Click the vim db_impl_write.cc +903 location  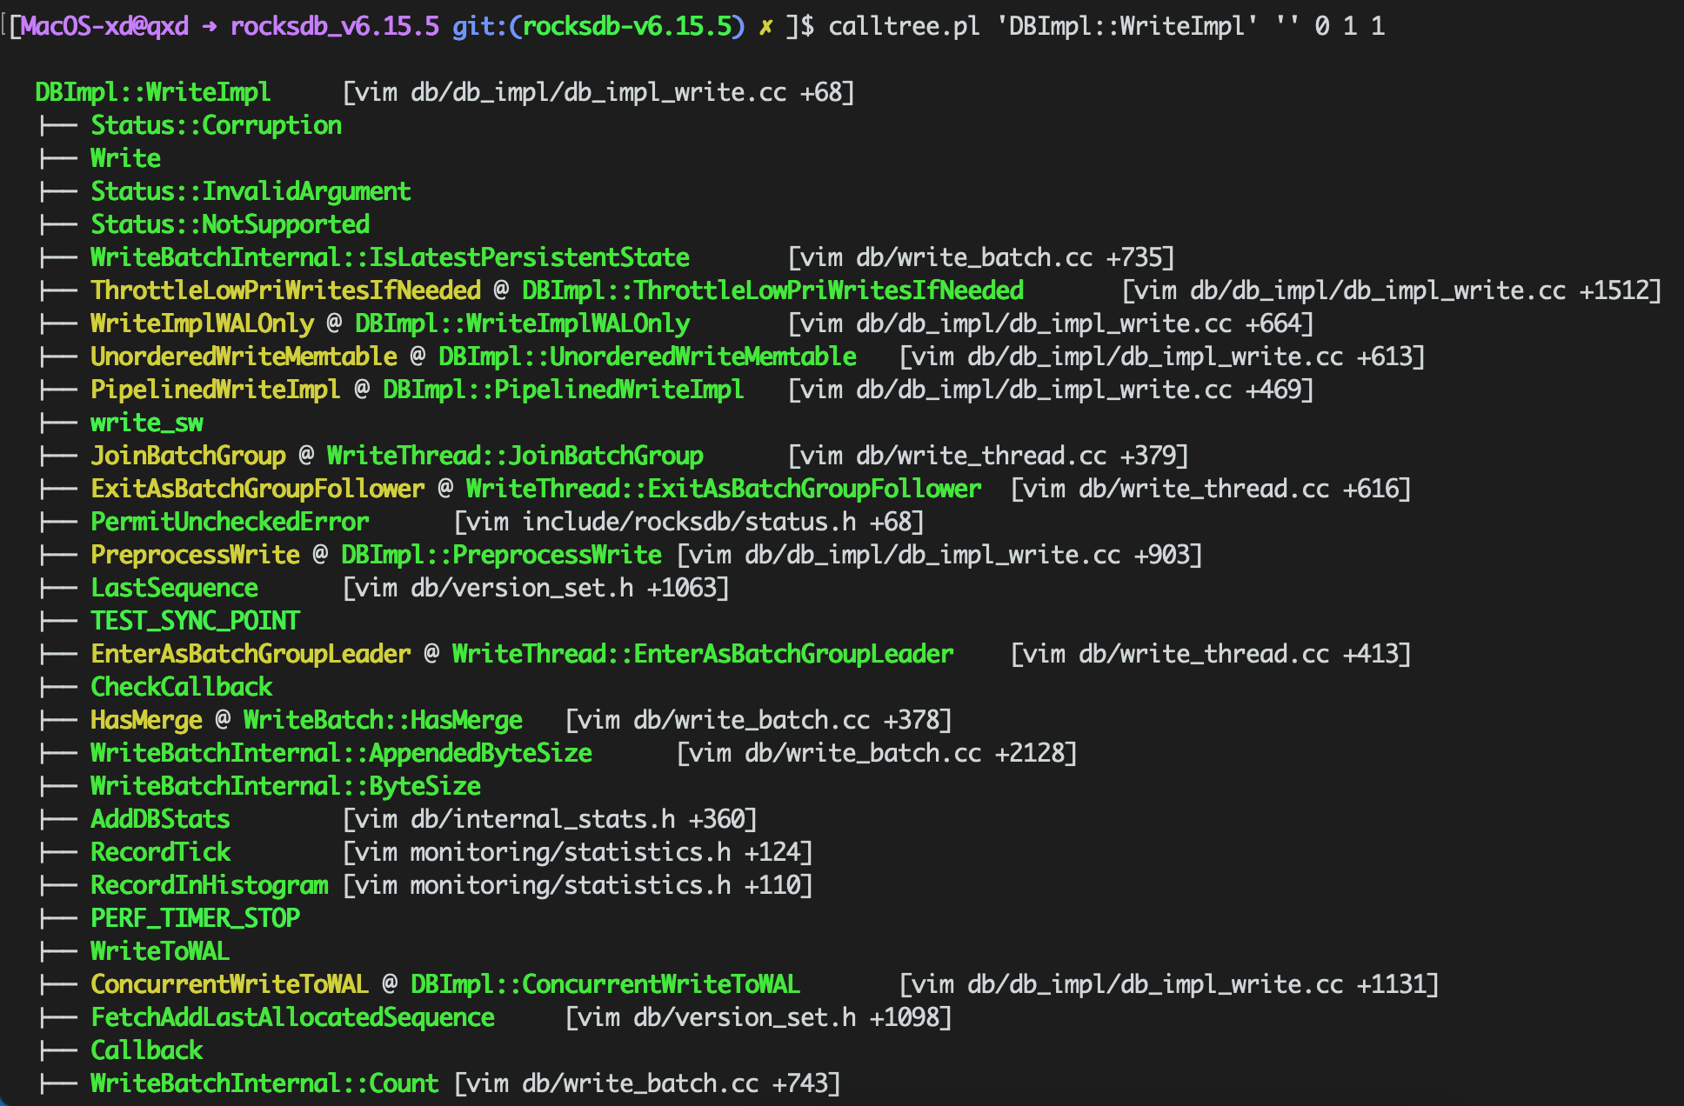click(x=939, y=555)
